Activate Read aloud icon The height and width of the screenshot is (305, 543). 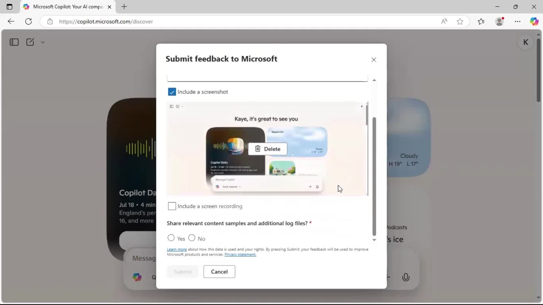point(444,21)
